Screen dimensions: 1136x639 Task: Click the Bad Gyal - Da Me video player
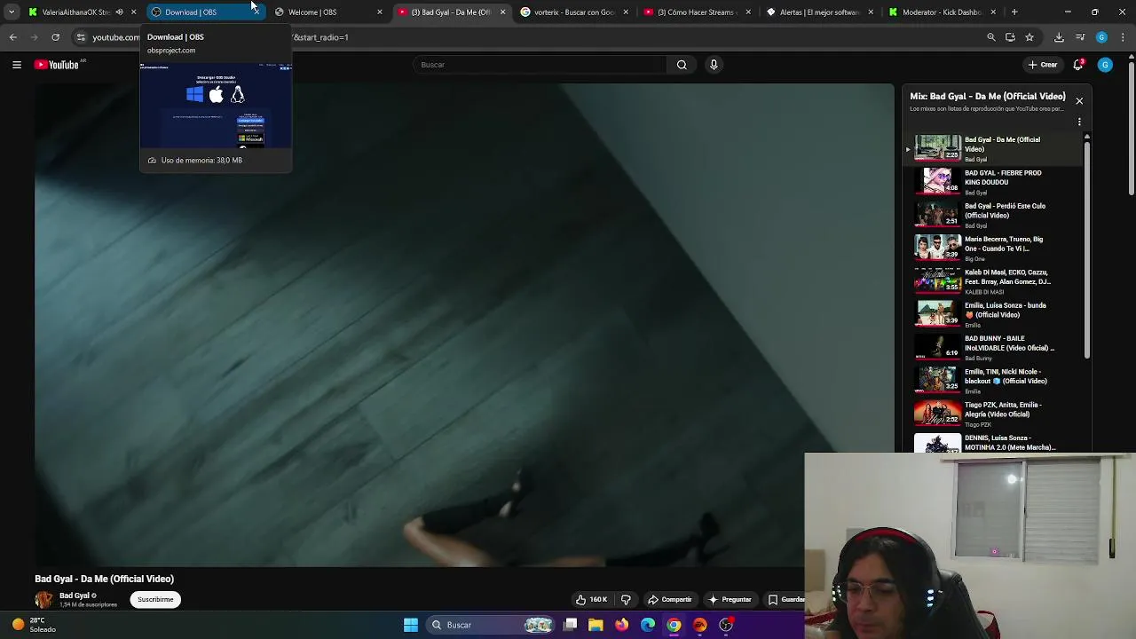[x=464, y=325]
